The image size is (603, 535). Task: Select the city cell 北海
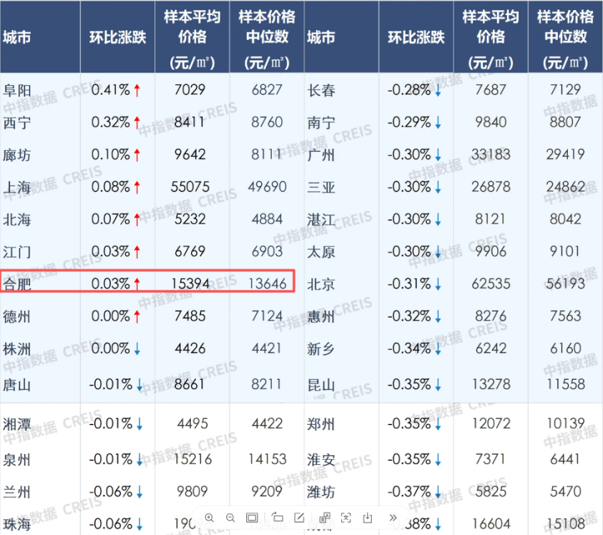pos(17,220)
